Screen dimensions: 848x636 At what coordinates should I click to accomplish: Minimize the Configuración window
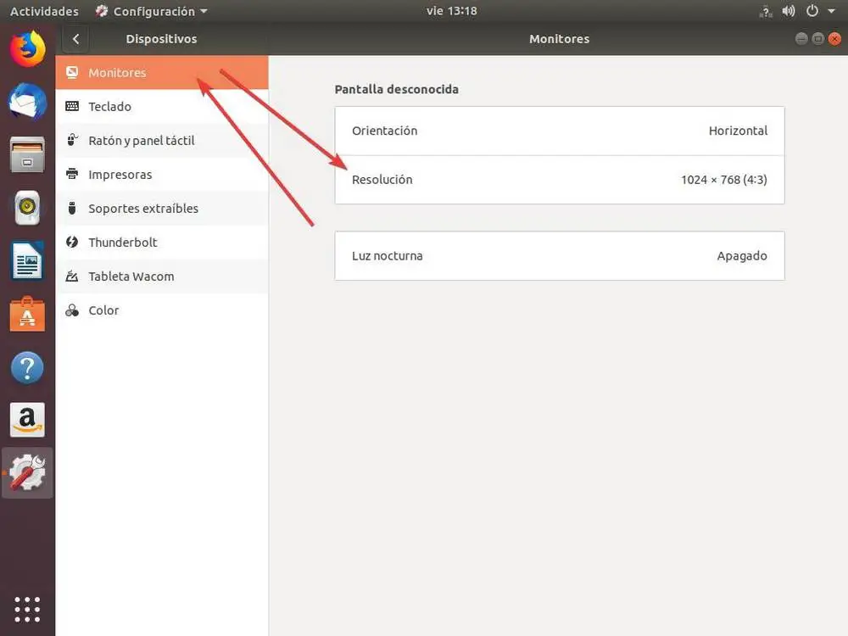coord(801,38)
